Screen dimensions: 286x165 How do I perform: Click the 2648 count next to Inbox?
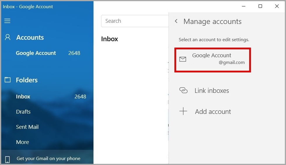(x=80, y=96)
